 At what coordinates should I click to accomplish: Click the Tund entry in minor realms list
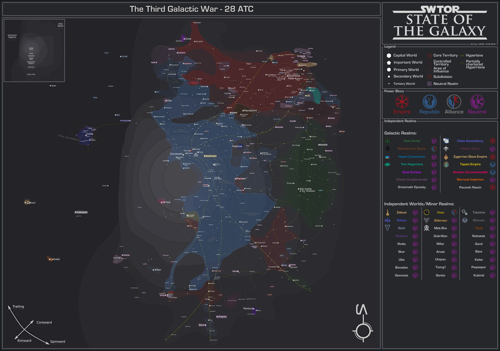[x=479, y=228]
